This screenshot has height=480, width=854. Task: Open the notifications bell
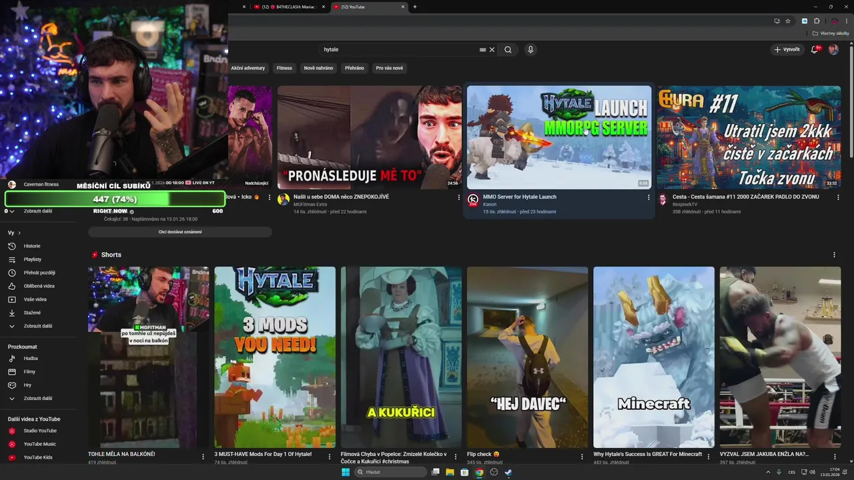point(816,49)
